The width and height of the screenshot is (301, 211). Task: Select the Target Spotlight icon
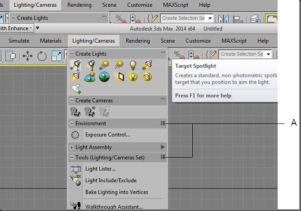[x=75, y=65]
